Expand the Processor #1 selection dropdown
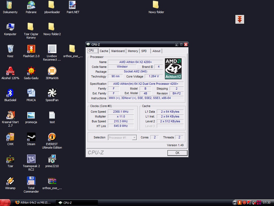The height and width of the screenshot is (206, 274). 134,138
